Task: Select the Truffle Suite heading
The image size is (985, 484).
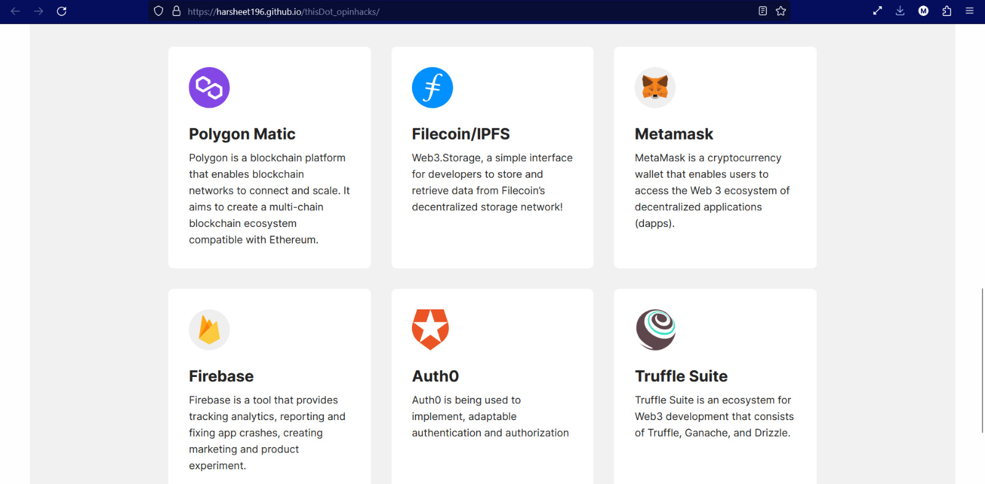Action: [681, 376]
